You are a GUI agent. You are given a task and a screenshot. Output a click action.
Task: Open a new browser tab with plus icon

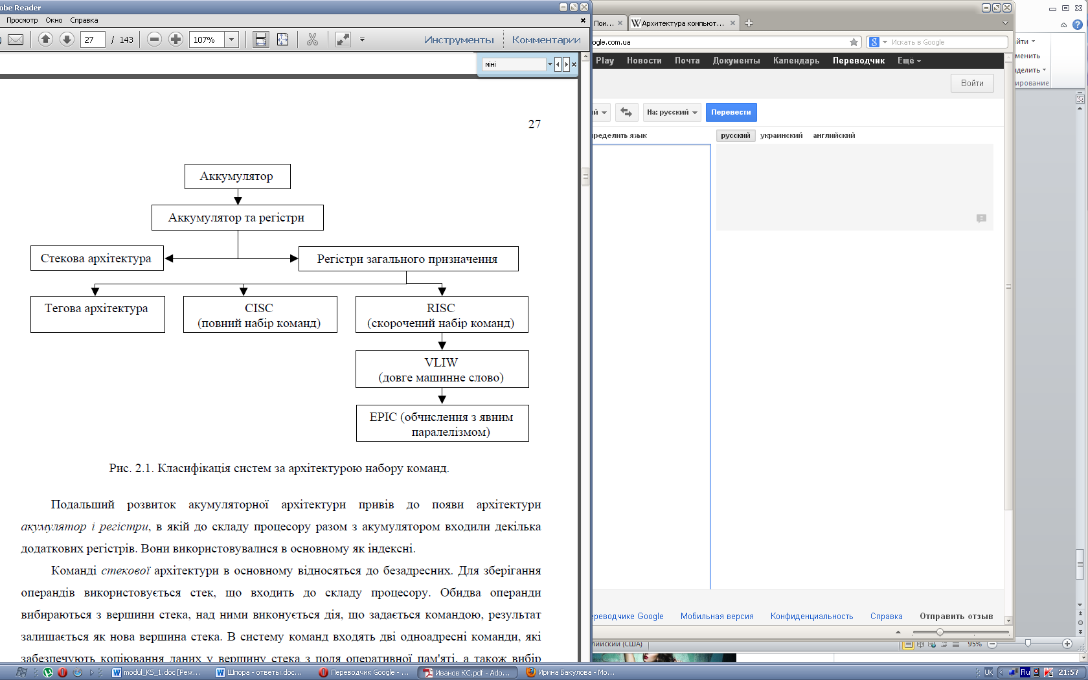click(749, 23)
